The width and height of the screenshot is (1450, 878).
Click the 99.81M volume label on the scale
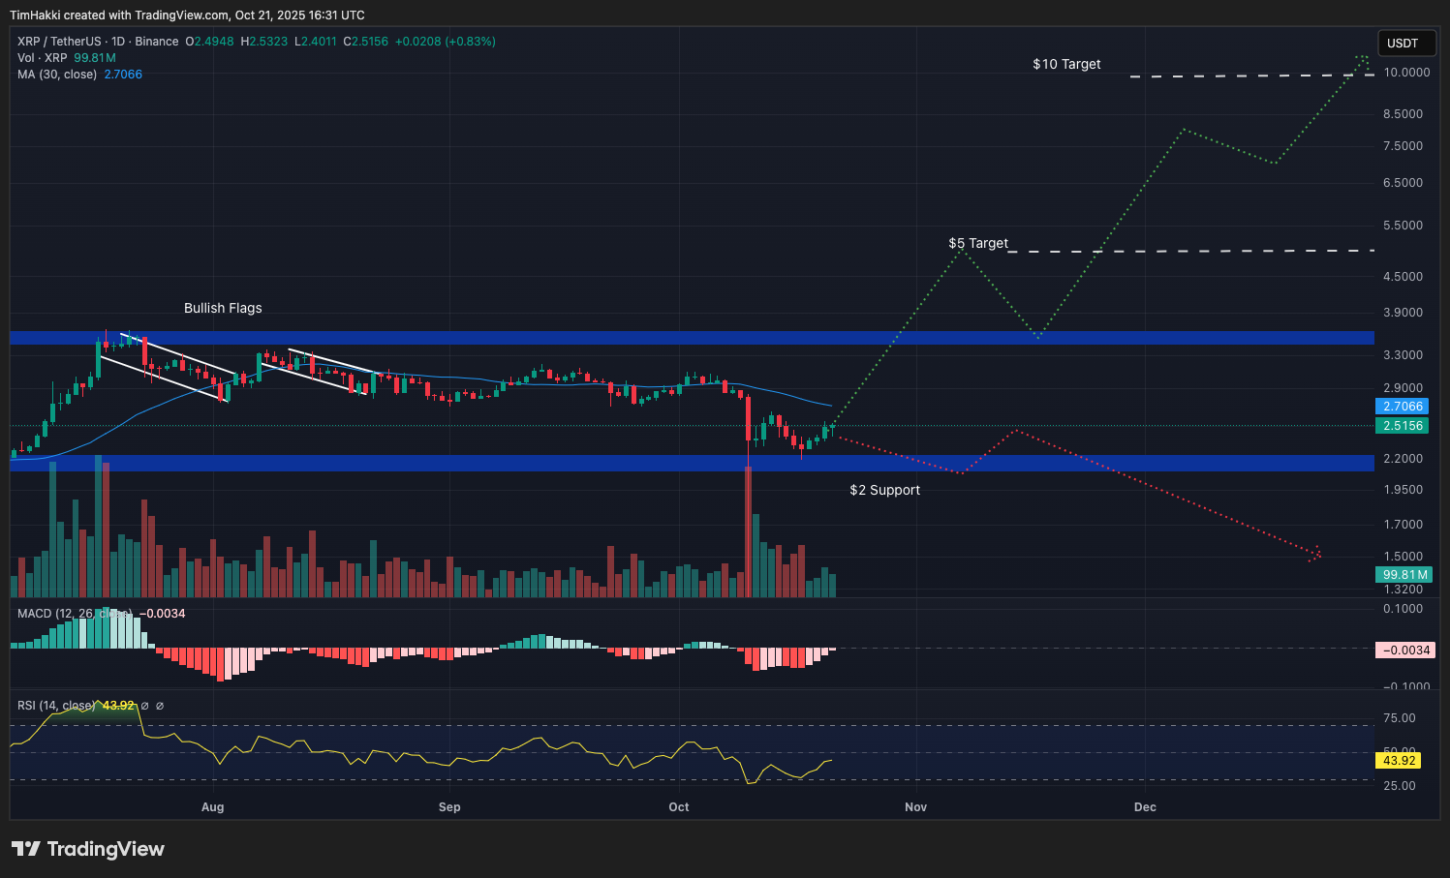[x=1402, y=574]
